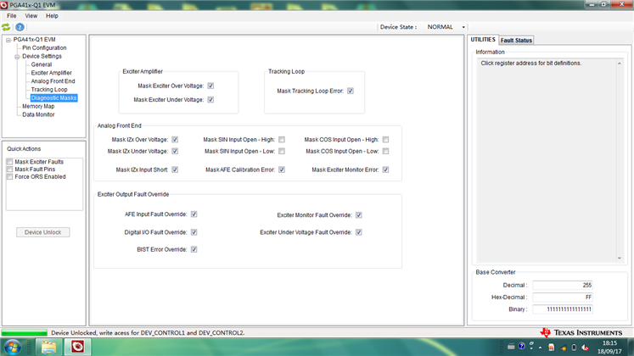The image size is (634, 356).
Task: Toggle Exciter Monitor Fault Override checkbox
Action: tap(359, 215)
